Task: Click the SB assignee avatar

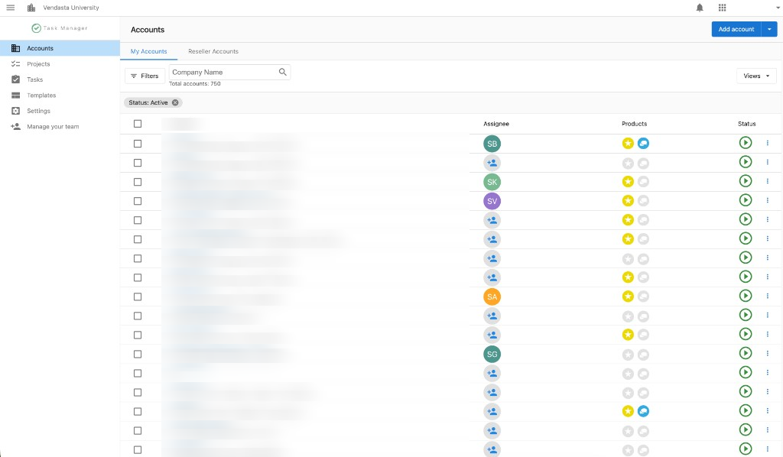Action: (x=492, y=144)
